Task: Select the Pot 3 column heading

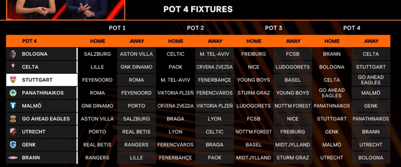Action: [x=273, y=28]
